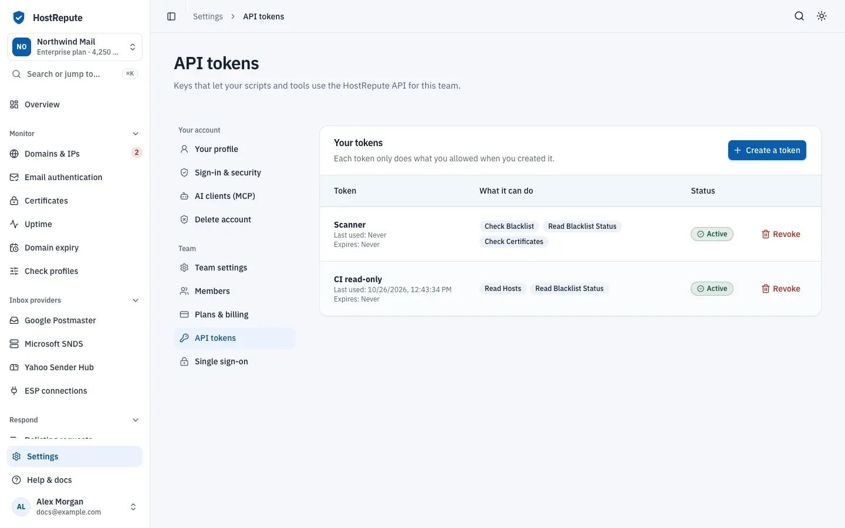Viewport: 845px width, 528px height.
Task: Open Check profiles
Action: (x=75, y=271)
